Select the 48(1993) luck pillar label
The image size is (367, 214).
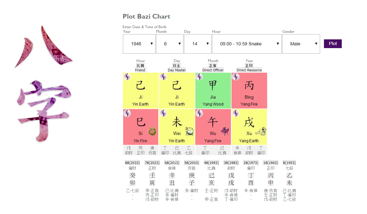point(211,163)
